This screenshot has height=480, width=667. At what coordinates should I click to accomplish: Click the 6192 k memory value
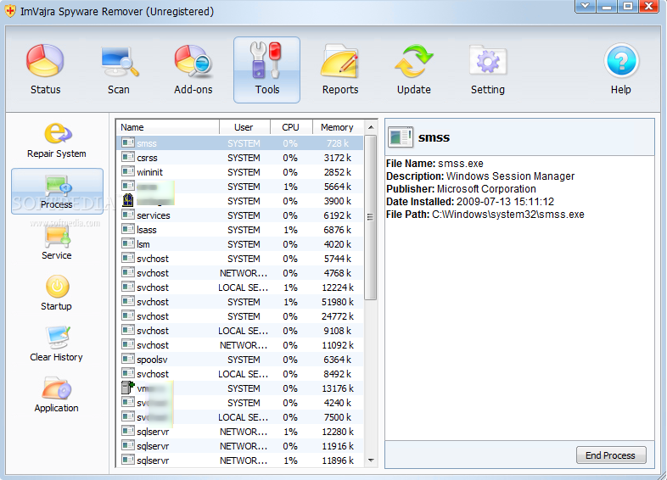click(338, 215)
